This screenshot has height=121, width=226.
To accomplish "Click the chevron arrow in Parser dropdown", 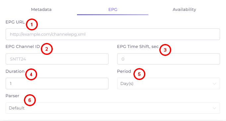I will pos(214,108).
